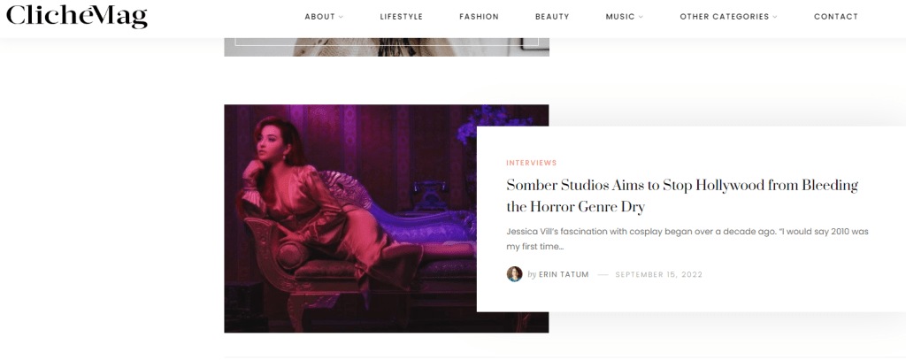This screenshot has width=906, height=360.
Task: Click the Jessica Vill article excerpt text
Action: click(x=687, y=239)
